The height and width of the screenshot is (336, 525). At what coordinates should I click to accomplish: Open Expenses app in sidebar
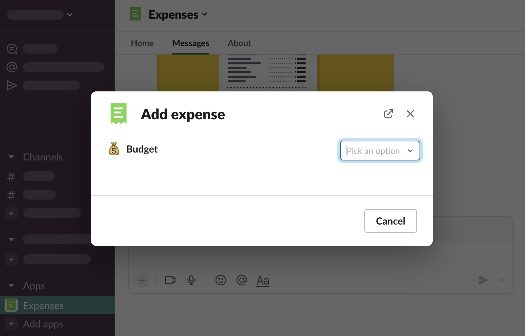43,305
